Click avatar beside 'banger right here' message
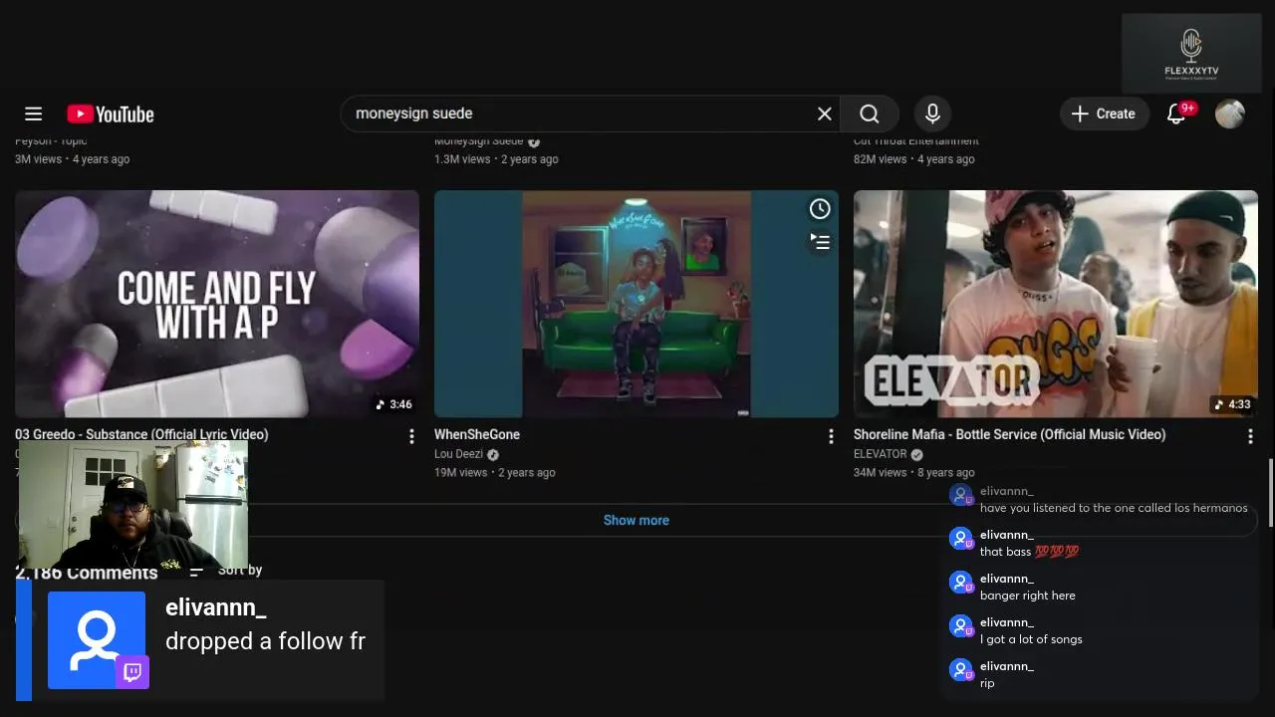Screen dimensions: 1275x717 (961, 583)
